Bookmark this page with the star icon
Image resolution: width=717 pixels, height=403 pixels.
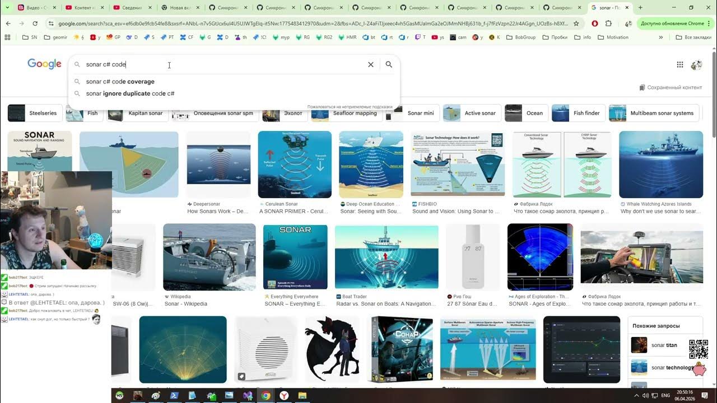(576, 24)
